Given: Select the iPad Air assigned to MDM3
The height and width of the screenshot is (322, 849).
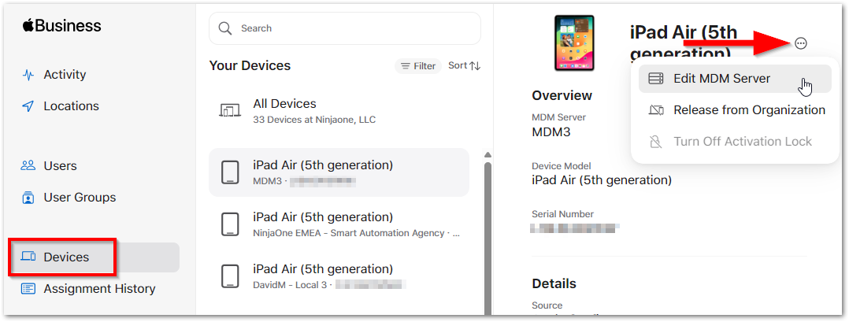Looking at the screenshot, I should click(x=339, y=172).
